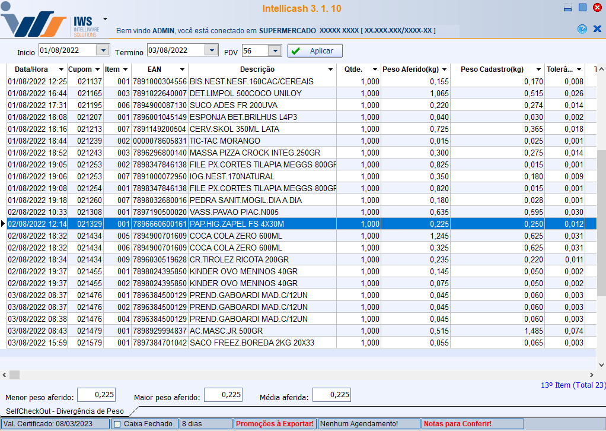This screenshot has height=431, width=606.
Task: Toggle the Caixa Fechado checkbox
Action: [x=117, y=424]
